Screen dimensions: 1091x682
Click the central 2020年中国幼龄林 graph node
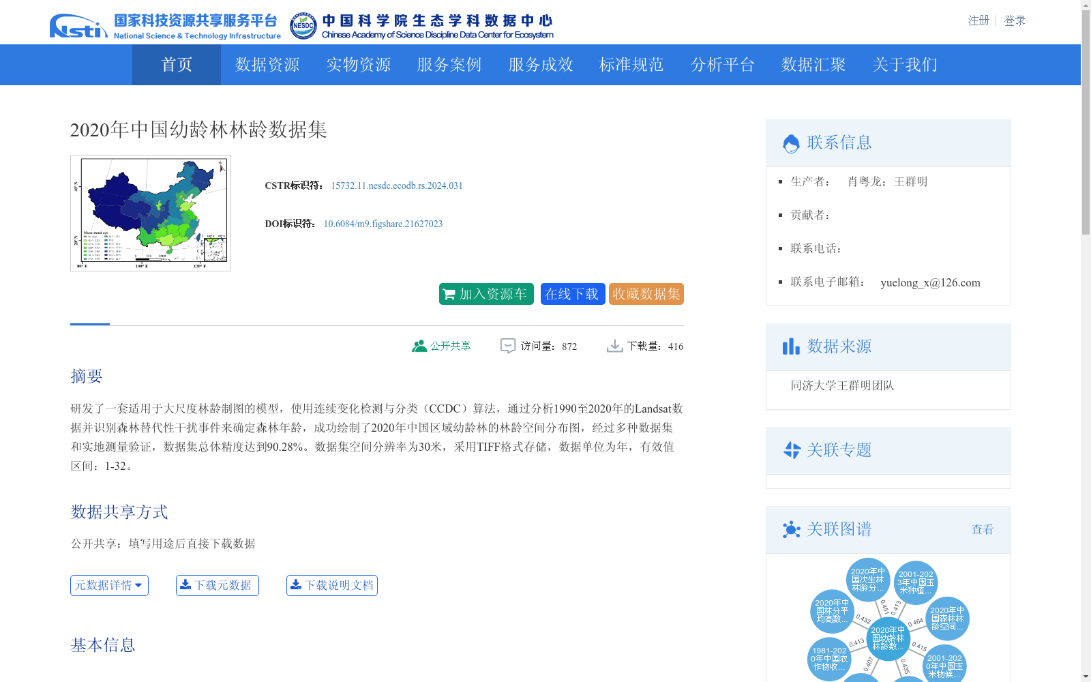coord(888,638)
